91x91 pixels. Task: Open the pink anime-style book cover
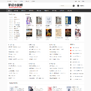click(78, 33)
